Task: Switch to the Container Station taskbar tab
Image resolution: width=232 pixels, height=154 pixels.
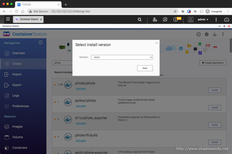Action: click(29, 19)
